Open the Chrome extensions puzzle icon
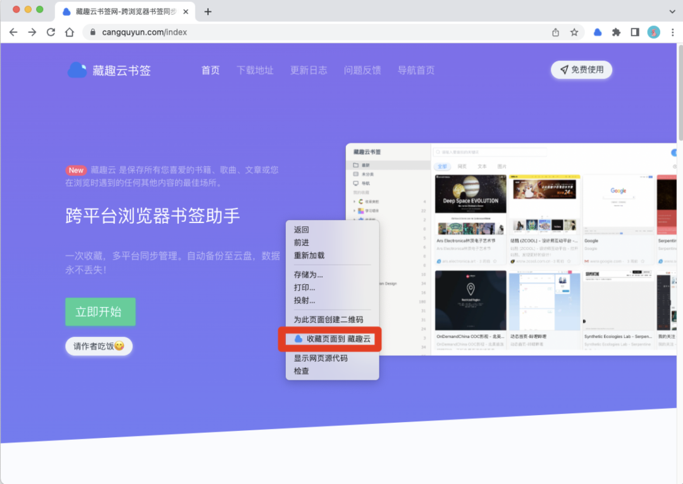This screenshot has width=683, height=484. tap(616, 31)
